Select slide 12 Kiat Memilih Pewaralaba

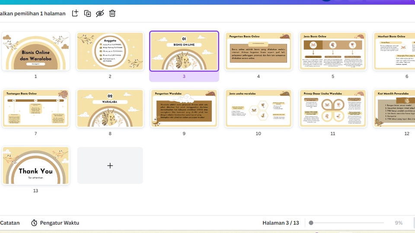click(x=394, y=109)
